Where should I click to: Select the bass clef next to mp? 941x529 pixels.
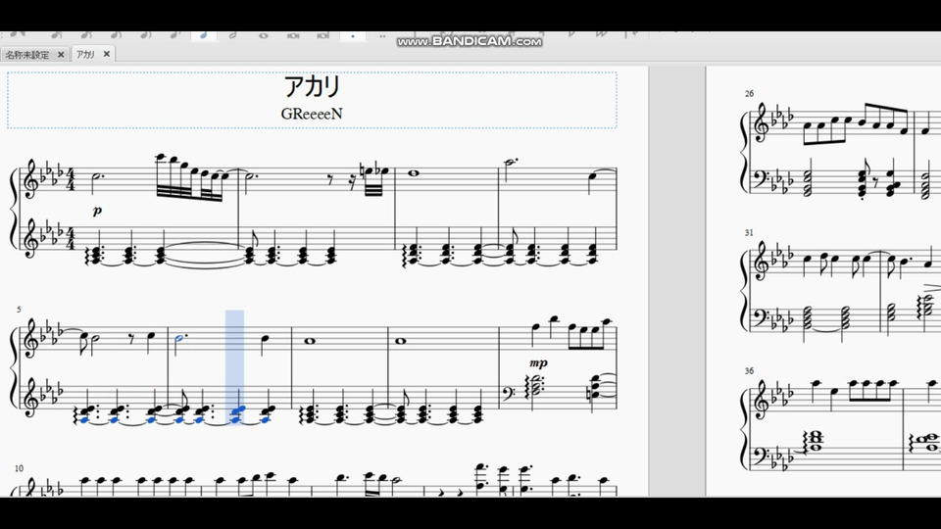[x=508, y=394]
